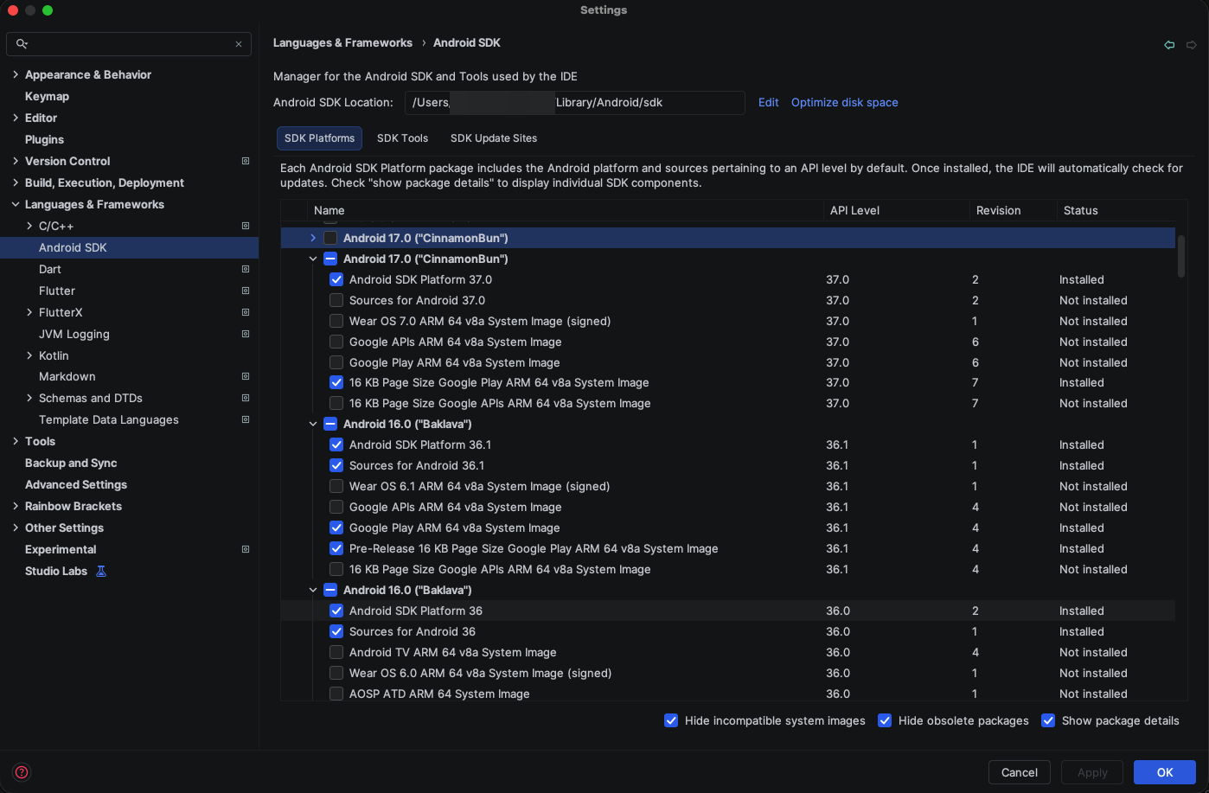Click Languages & Frameworks breadcrumb
This screenshot has width=1209, height=793.
pos(342,42)
